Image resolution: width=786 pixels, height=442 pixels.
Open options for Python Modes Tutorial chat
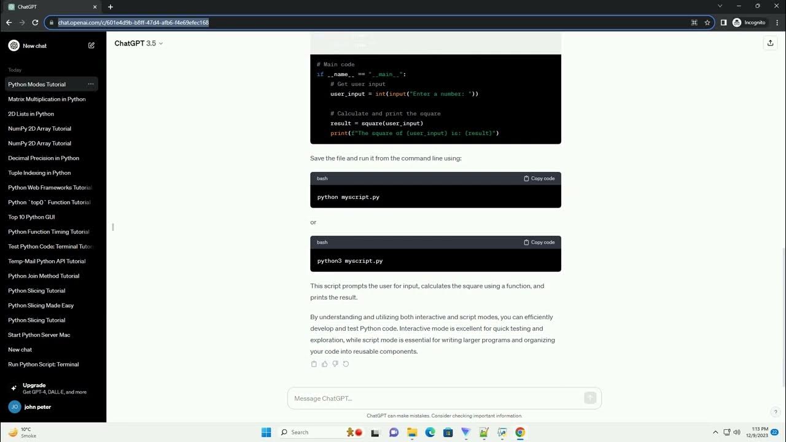click(90, 84)
